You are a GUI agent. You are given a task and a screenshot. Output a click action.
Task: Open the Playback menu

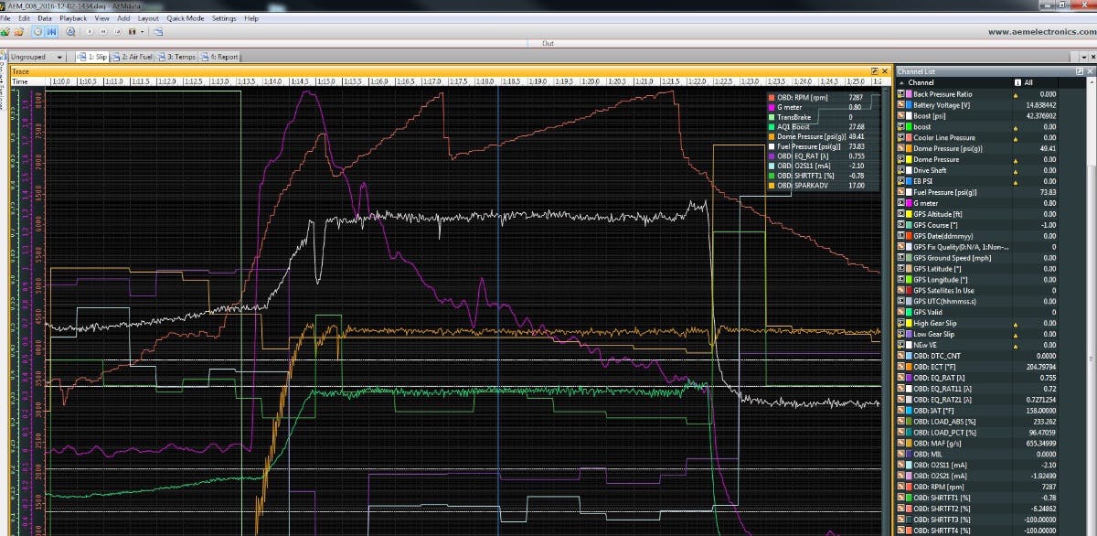point(73,18)
